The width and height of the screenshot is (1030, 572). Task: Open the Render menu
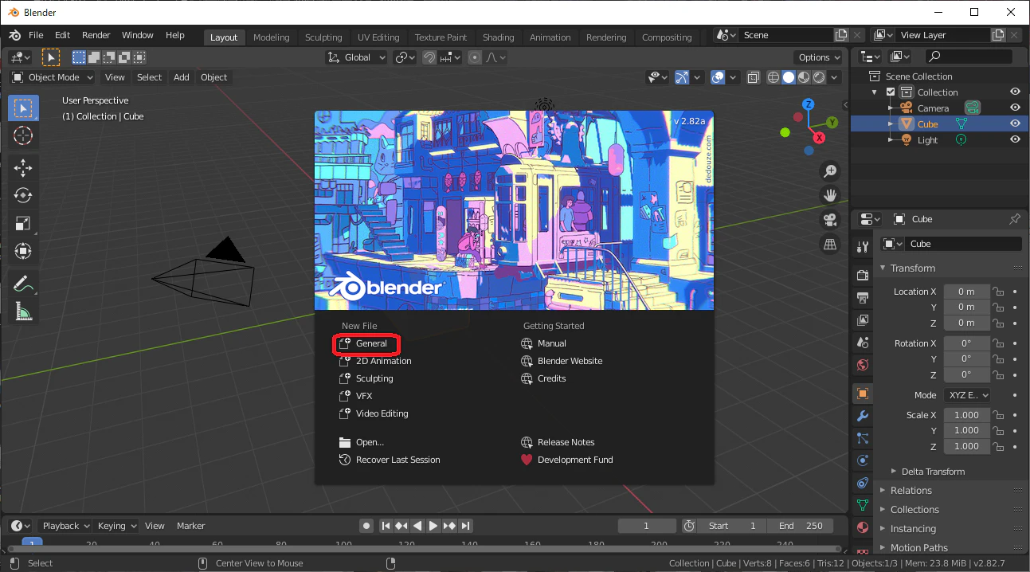click(x=96, y=35)
